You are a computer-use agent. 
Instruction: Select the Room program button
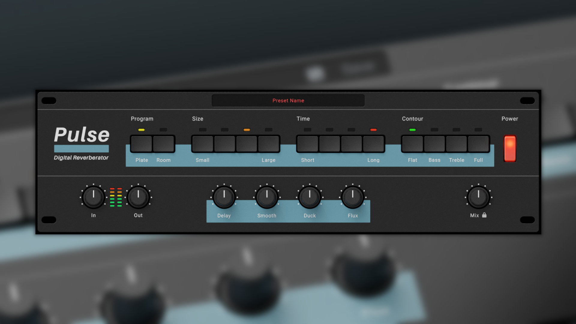tap(164, 144)
